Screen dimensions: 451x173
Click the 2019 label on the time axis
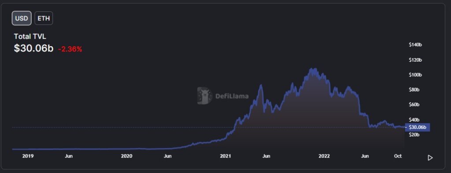(28, 156)
